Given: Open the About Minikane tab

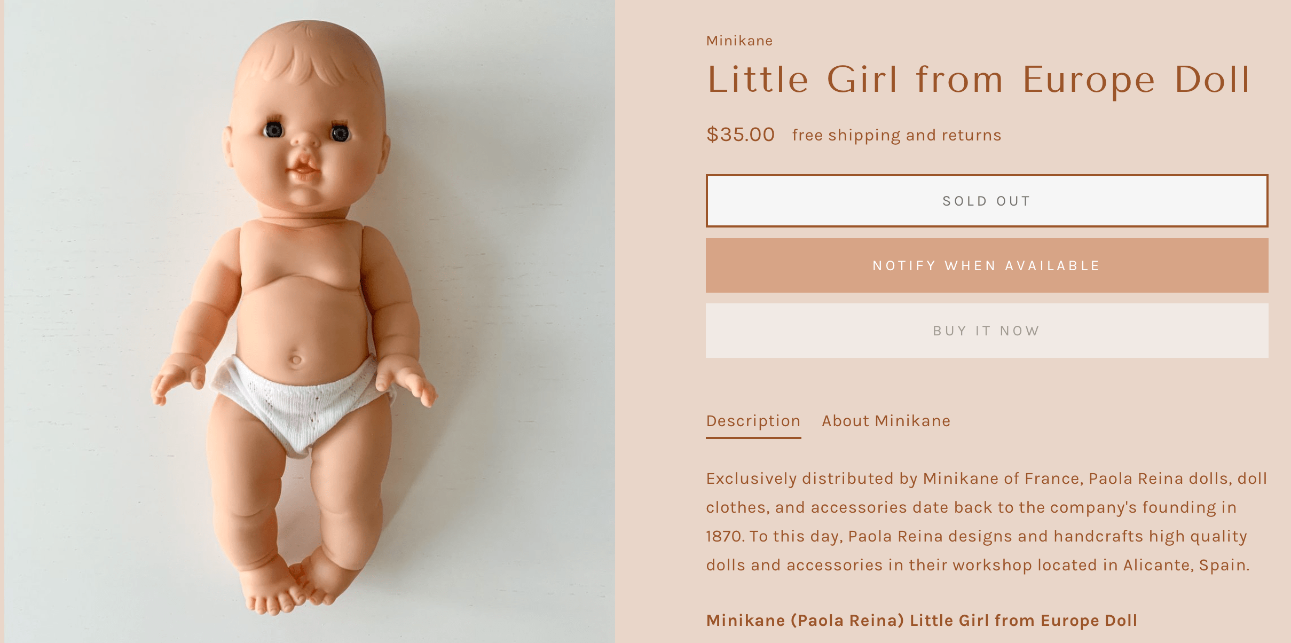Looking at the screenshot, I should 886,421.
